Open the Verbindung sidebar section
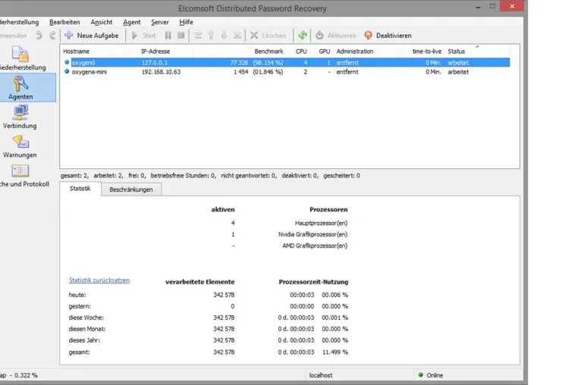 tap(20, 117)
